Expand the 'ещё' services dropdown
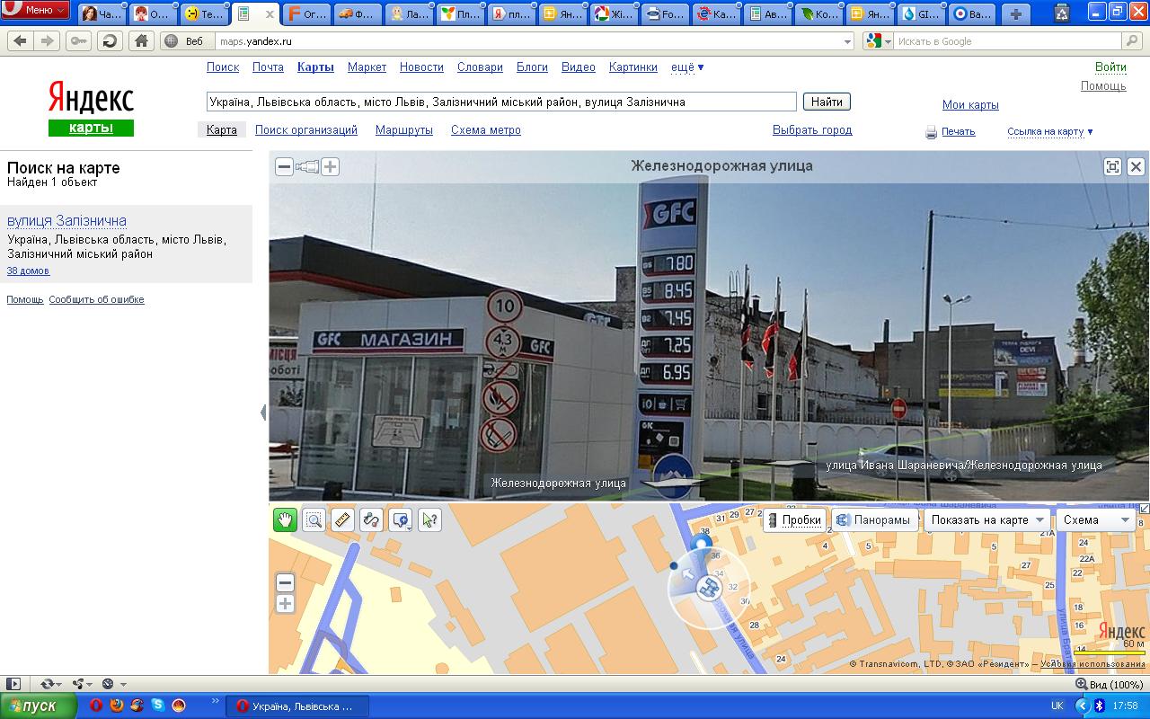1150x719 pixels. coord(687,67)
